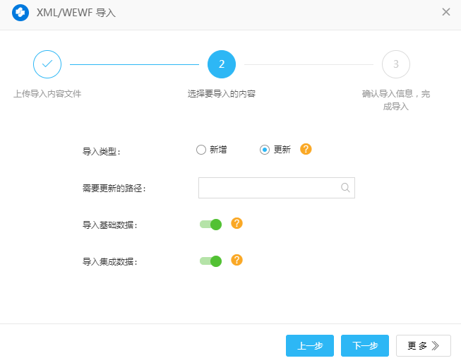Click the 下一步 button
The image size is (461, 363).
pyautogui.click(x=365, y=346)
